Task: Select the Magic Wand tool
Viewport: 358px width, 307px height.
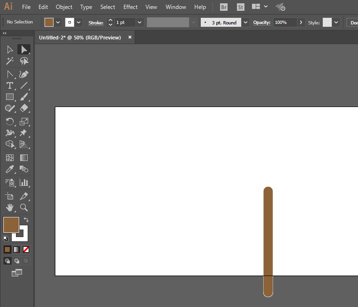Action: (9, 61)
